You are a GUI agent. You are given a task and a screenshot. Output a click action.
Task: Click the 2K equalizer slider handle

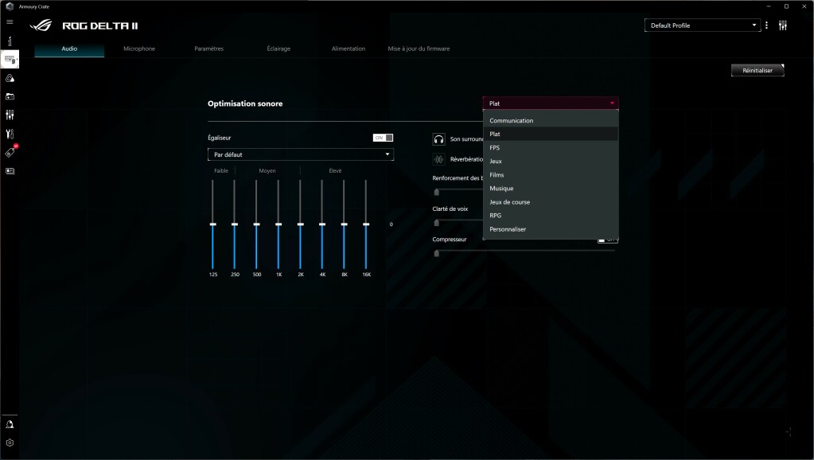301,224
